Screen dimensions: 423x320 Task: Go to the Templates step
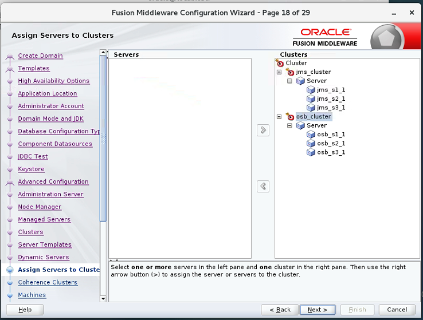pyautogui.click(x=34, y=68)
